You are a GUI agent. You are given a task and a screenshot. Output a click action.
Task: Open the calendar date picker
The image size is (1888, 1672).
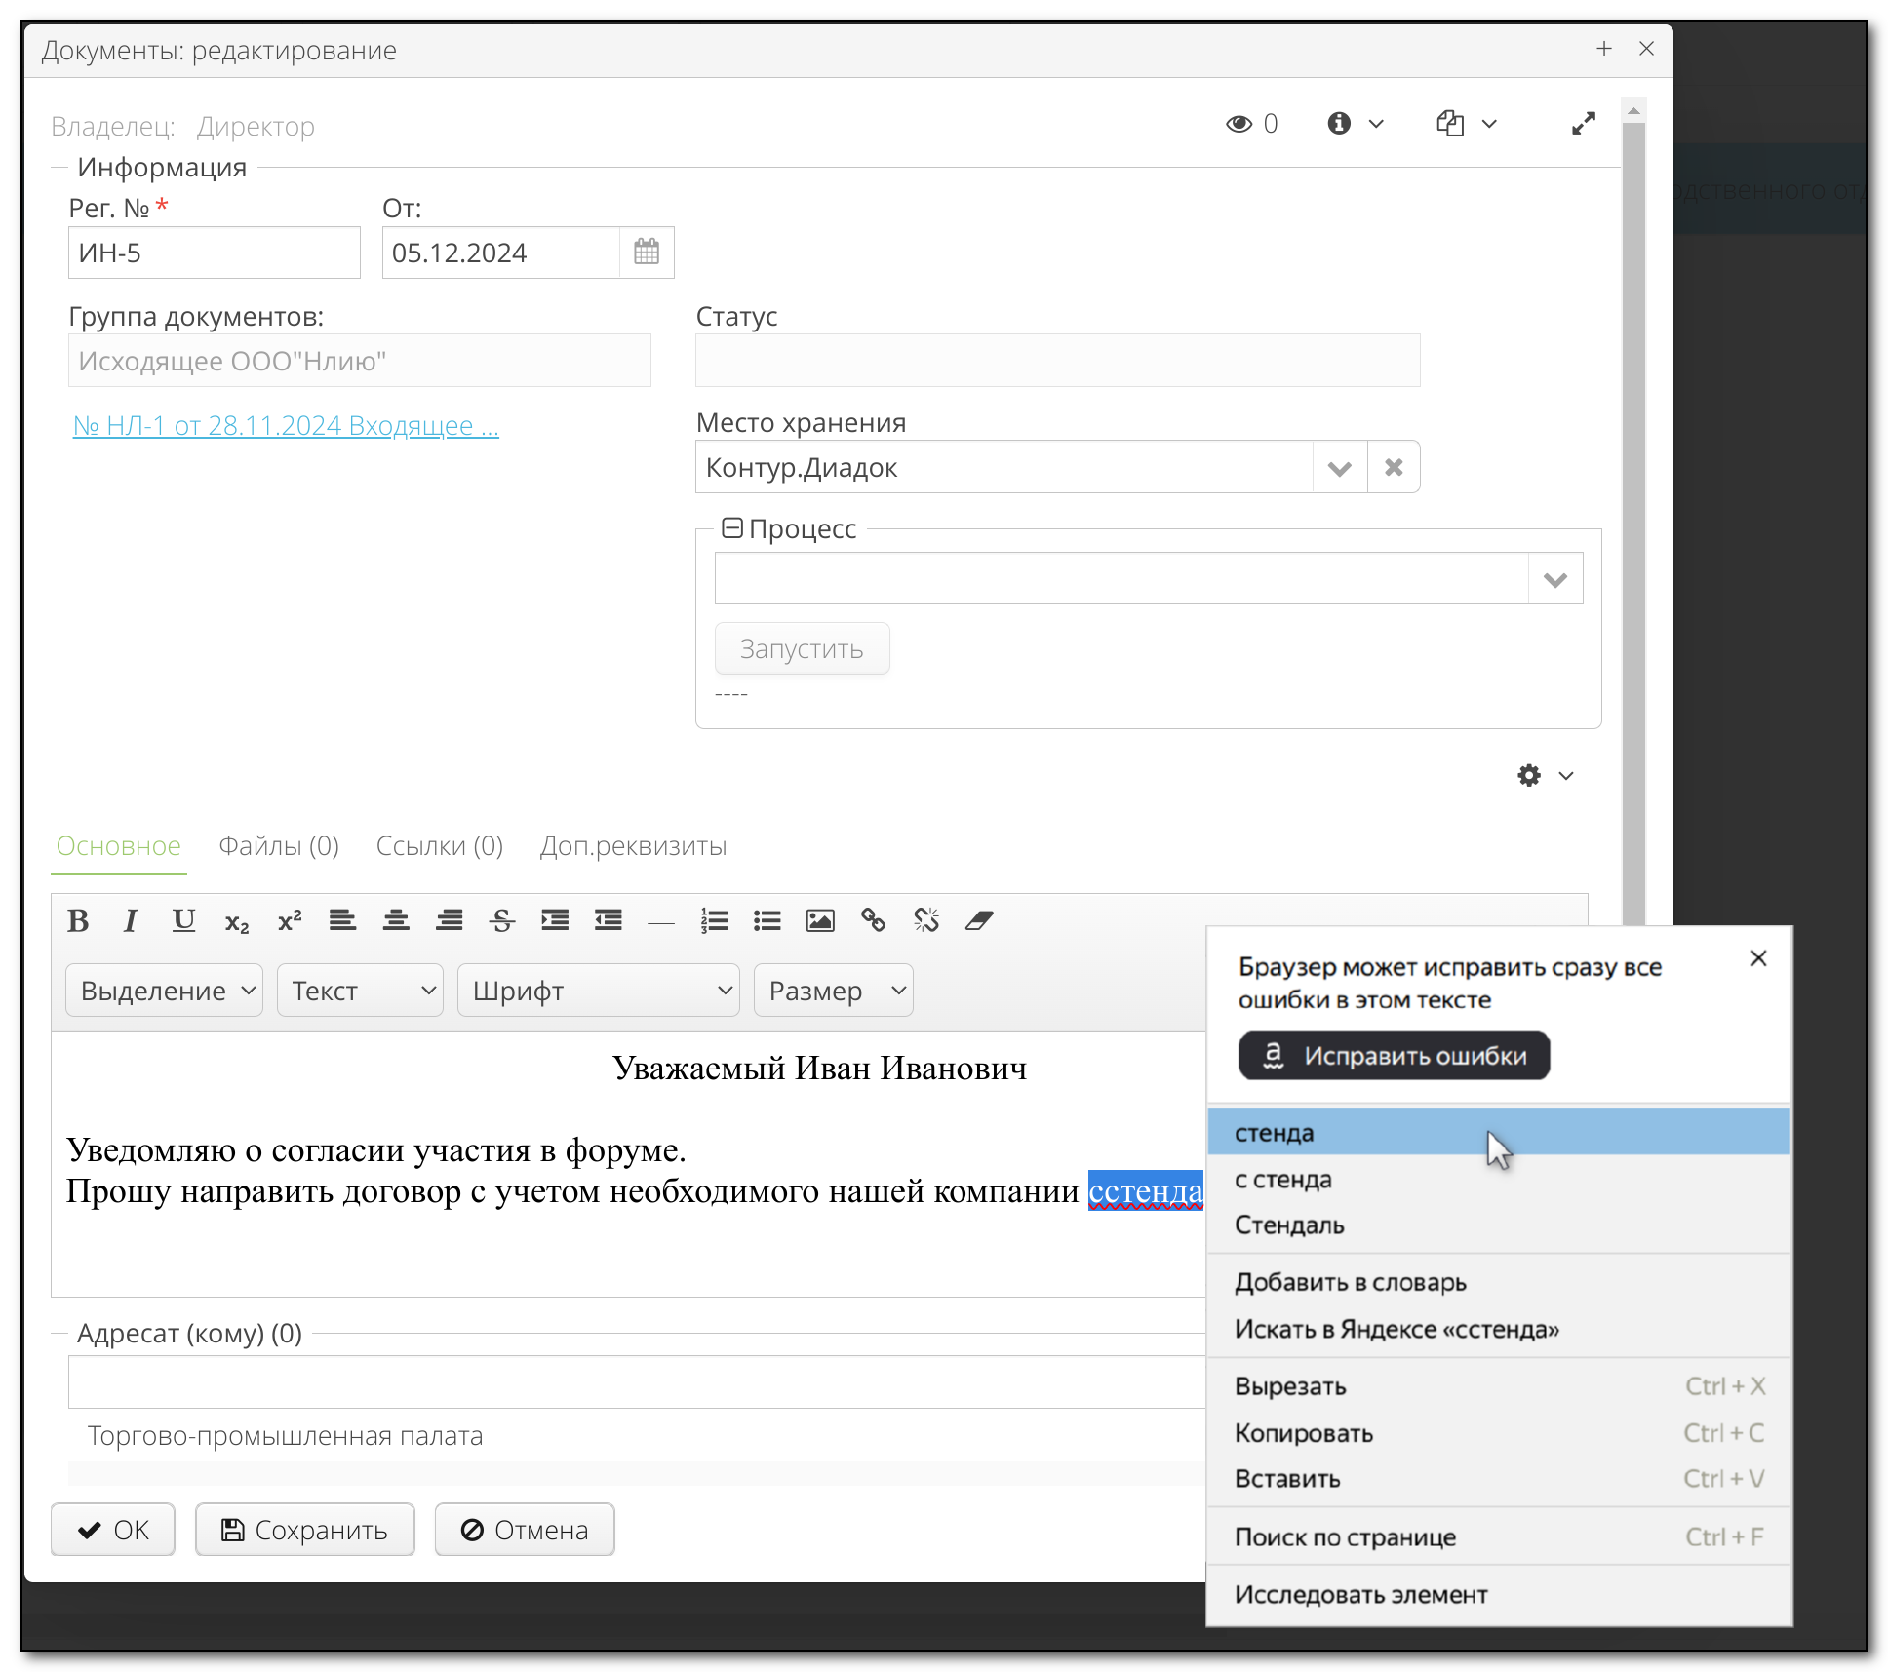647,253
